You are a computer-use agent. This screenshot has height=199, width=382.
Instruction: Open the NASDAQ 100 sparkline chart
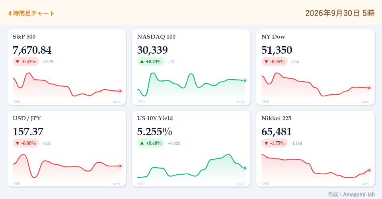pos(191,85)
